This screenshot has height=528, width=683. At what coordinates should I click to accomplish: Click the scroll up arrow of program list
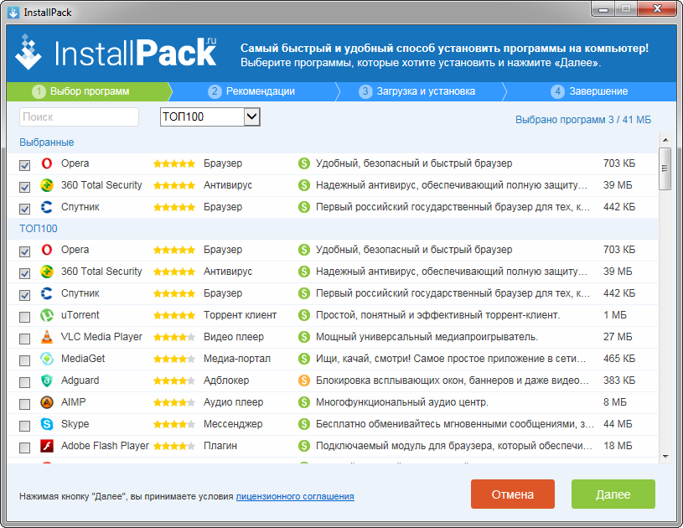(x=665, y=140)
